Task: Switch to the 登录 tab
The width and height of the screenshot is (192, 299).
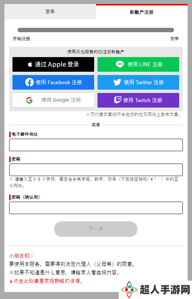Action: pyautogui.click(x=50, y=12)
